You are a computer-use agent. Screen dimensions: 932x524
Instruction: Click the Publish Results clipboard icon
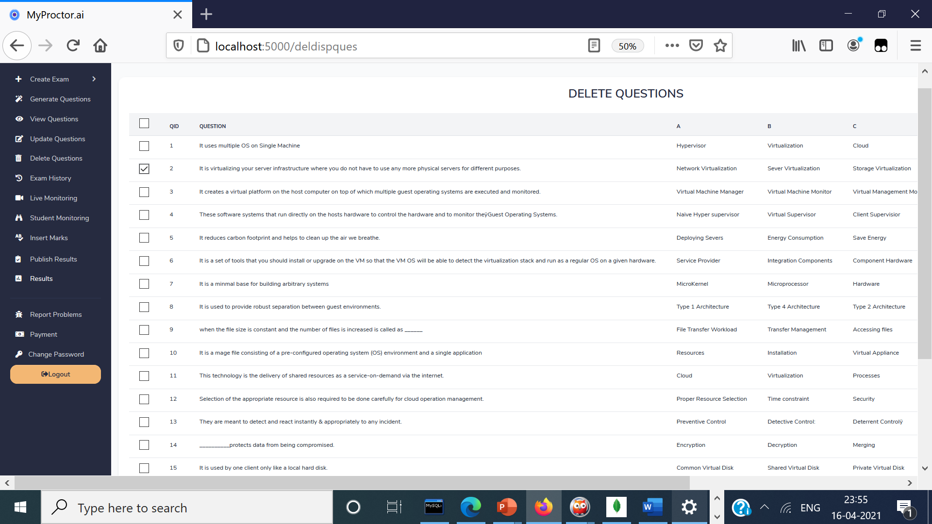pyautogui.click(x=18, y=259)
